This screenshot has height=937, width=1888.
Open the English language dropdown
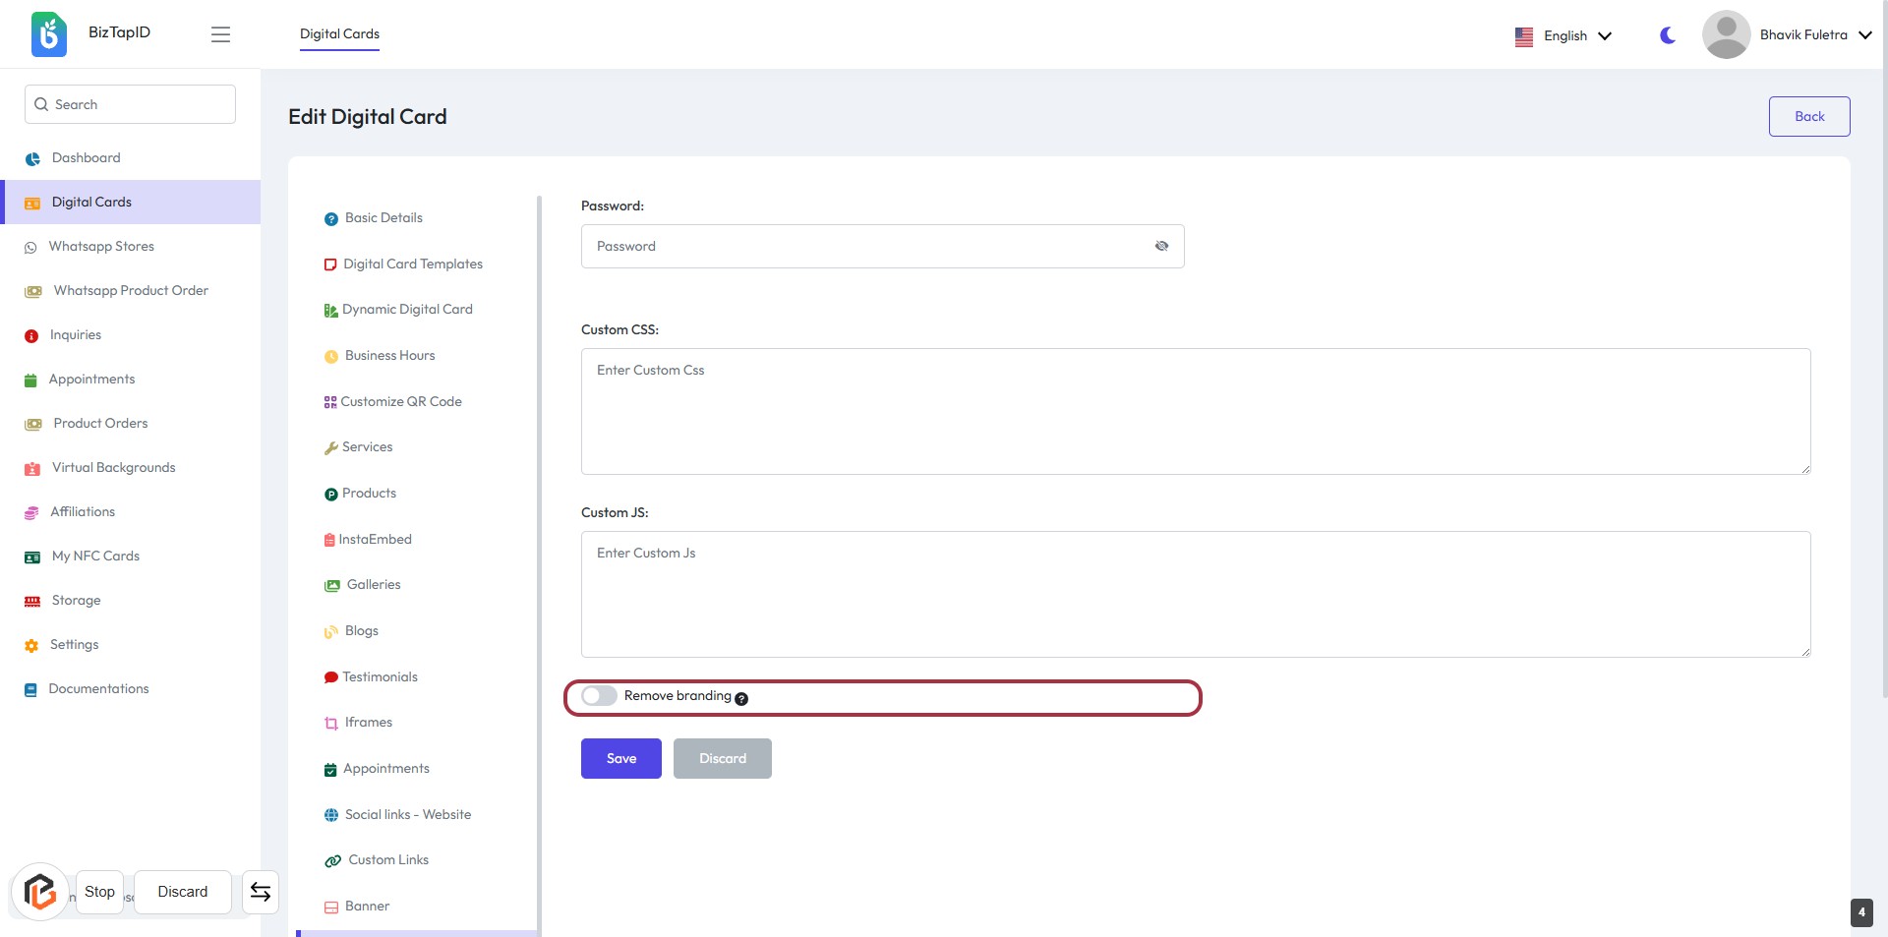coord(1563,35)
